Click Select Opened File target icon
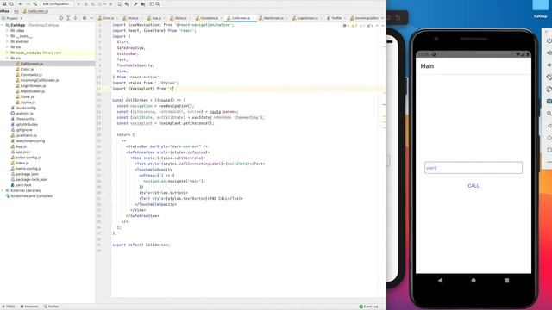The image size is (552, 310). click(61, 18)
